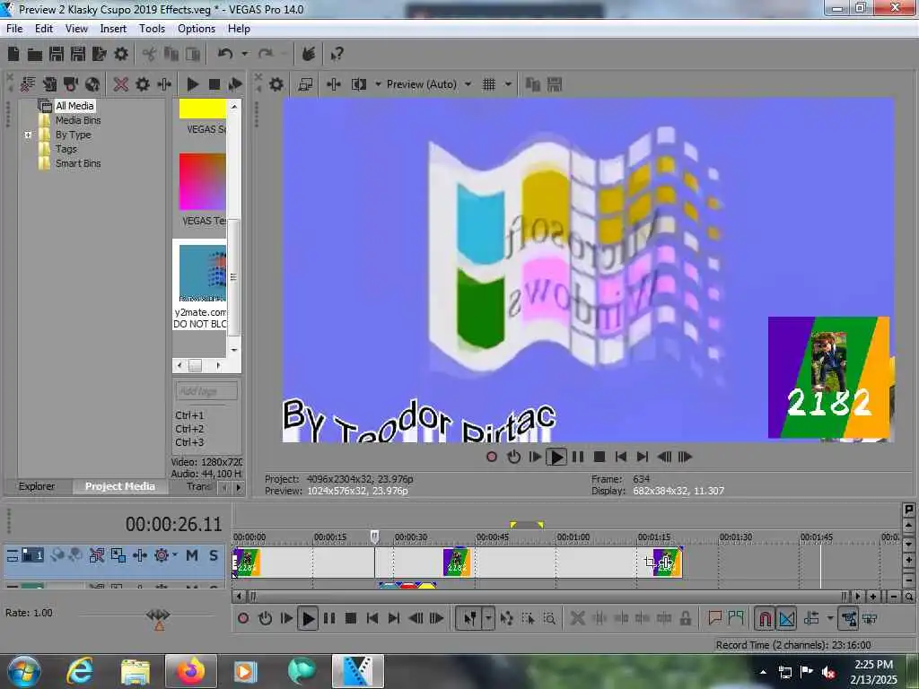This screenshot has width=919, height=689.
Task: Open the Edit menu
Action: point(44,28)
